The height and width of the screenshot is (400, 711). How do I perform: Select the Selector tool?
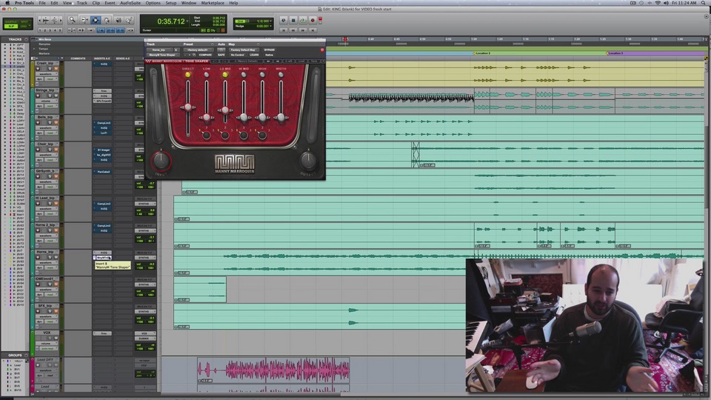[96, 20]
